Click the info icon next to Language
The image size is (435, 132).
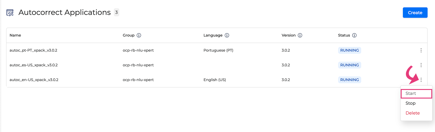click(227, 35)
